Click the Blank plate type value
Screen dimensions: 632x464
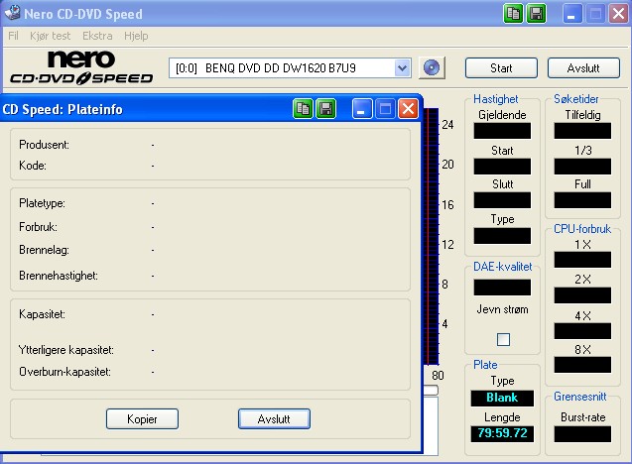(502, 398)
